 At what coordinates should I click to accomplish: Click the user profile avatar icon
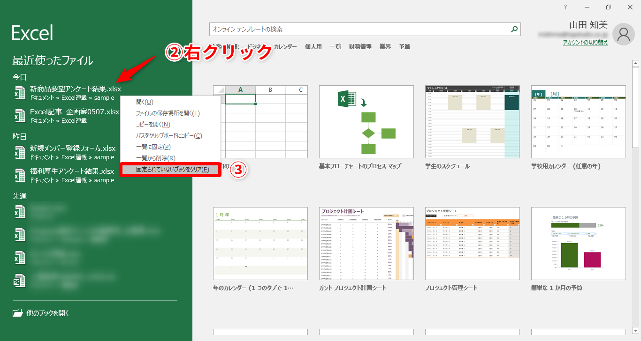click(x=624, y=34)
